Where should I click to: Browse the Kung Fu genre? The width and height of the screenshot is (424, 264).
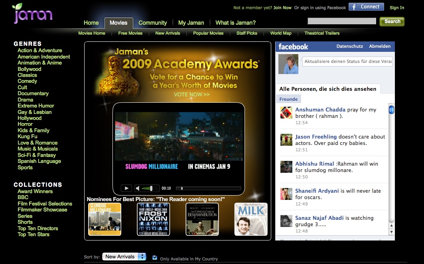click(27, 137)
